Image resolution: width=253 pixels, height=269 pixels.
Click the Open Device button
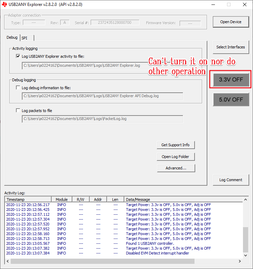[231, 22]
